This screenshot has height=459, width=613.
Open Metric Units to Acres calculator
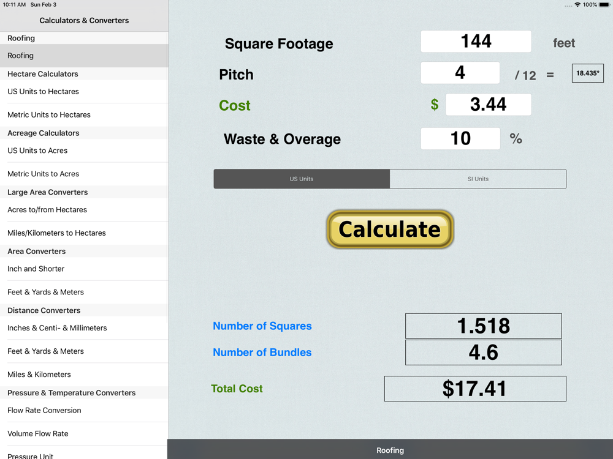click(x=84, y=174)
